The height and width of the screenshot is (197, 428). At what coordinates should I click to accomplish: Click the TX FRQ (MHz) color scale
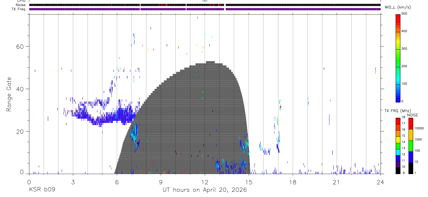398,146
